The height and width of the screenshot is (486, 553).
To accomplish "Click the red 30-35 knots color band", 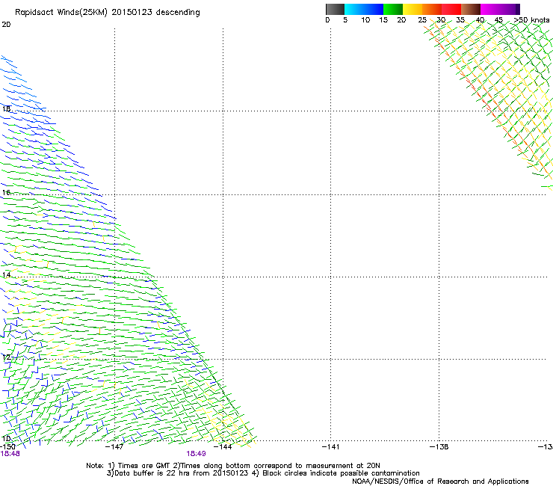I will click(451, 9).
